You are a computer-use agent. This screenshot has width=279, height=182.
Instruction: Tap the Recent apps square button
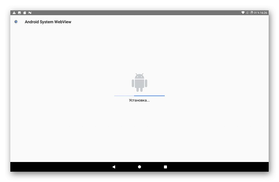click(x=165, y=167)
